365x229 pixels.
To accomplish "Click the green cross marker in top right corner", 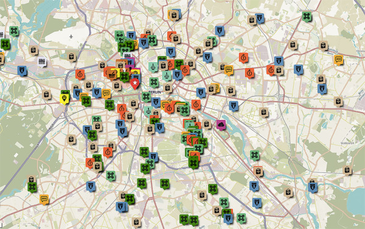I will coord(307,16).
